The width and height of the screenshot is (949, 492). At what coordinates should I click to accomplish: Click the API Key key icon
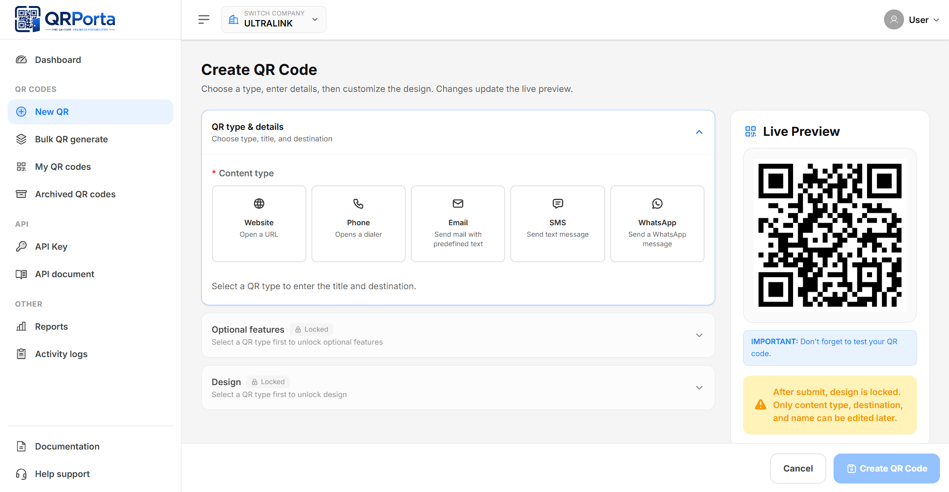21,247
